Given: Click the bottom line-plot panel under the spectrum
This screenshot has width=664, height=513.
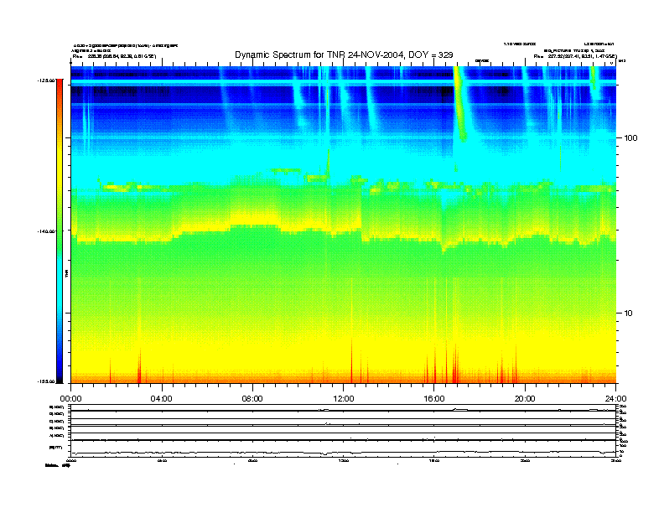Looking at the screenshot, I should [344, 431].
